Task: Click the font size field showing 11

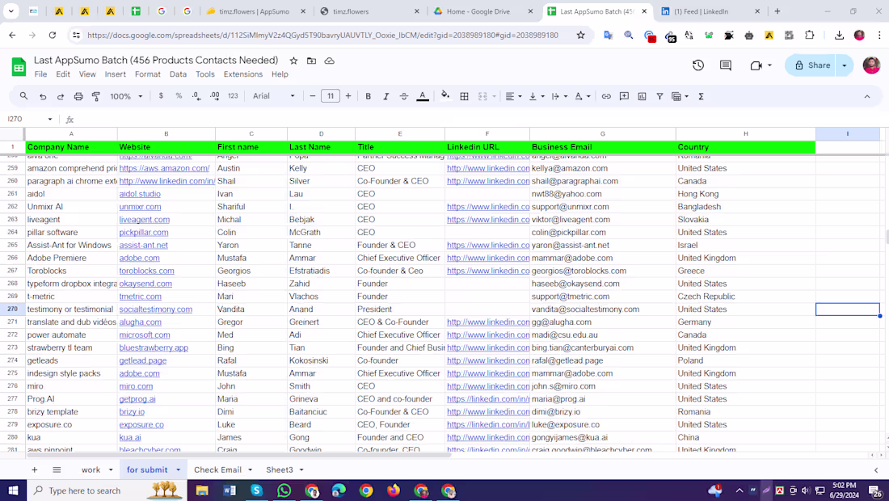Action: (x=331, y=96)
